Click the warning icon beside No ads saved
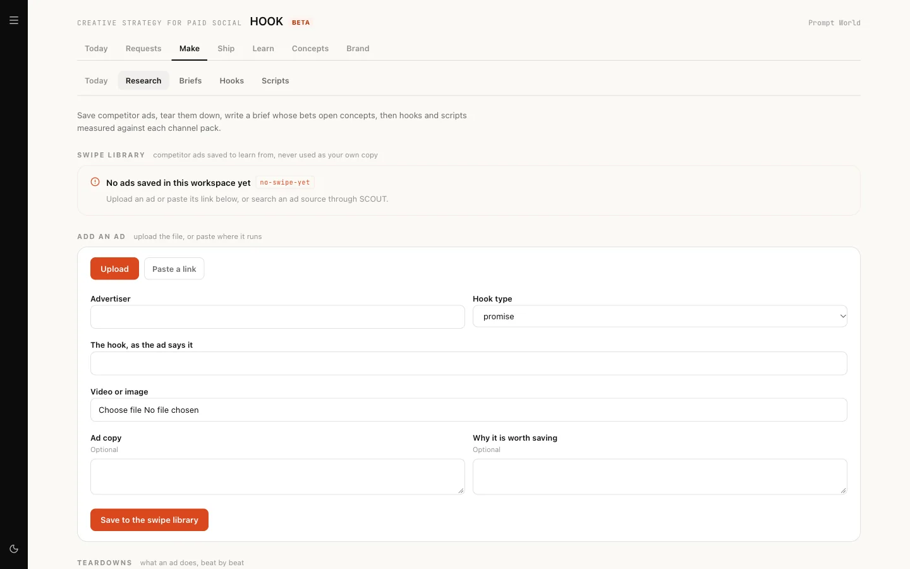Image resolution: width=910 pixels, height=569 pixels. 95,182
